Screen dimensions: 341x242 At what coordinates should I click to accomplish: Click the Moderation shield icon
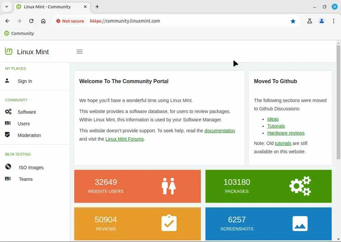pyautogui.click(x=7, y=135)
